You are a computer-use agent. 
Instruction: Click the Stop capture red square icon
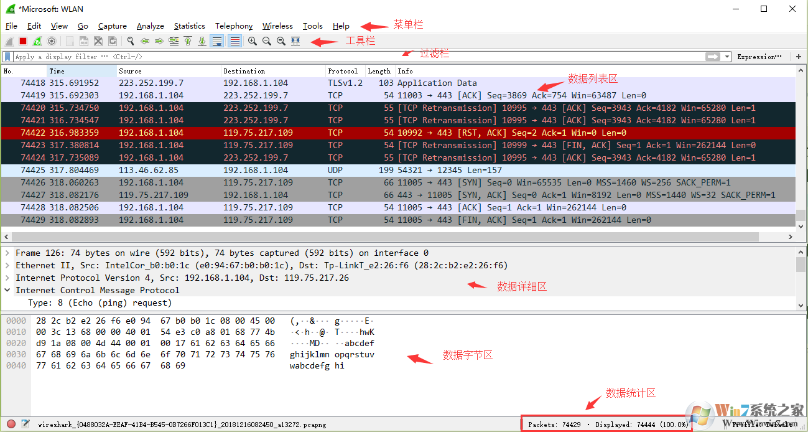click(x=22, y=41)
